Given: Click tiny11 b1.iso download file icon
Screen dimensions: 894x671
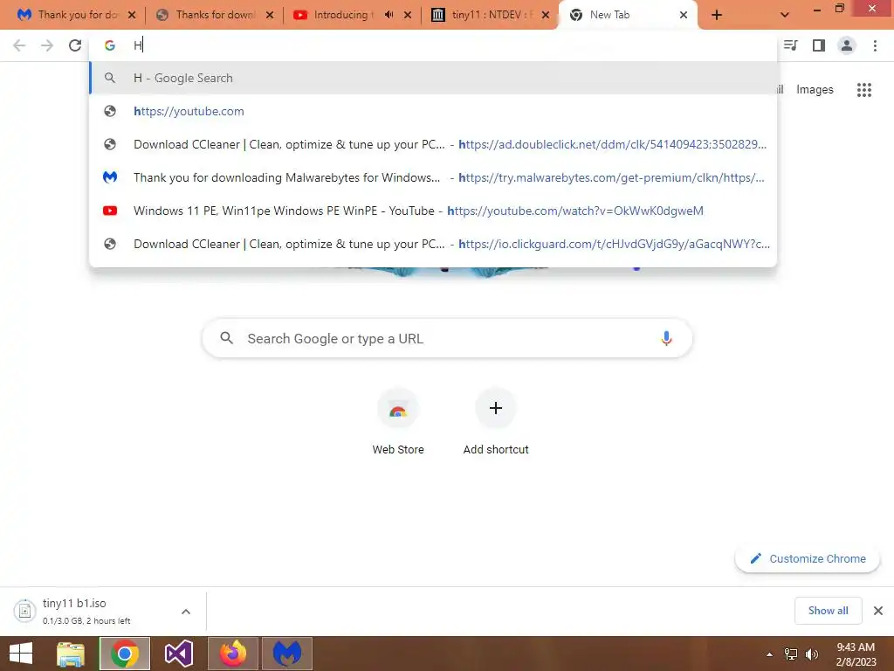Looking at the screenshot, I should pyautogui.click(x=24, y=611).
